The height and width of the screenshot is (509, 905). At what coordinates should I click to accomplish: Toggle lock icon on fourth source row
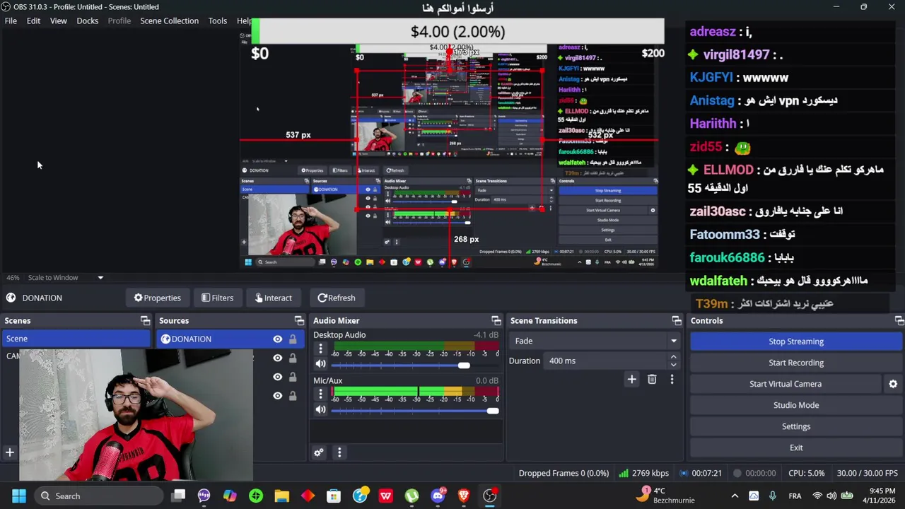pos(293,396)
